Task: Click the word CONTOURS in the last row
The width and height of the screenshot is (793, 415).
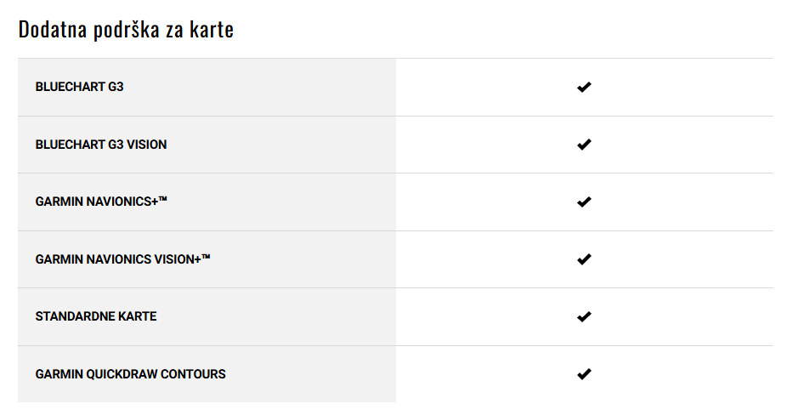Action: (193, 374)
